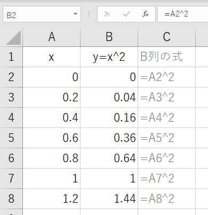Click the Enter checkmark icon in formula bar

[126, 14]
